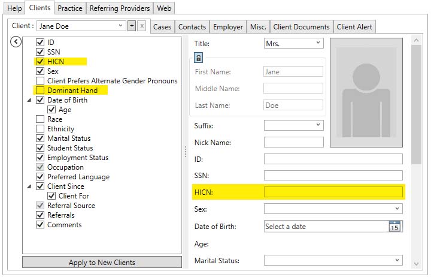Open the Client Documents tab

pos(301,27)
